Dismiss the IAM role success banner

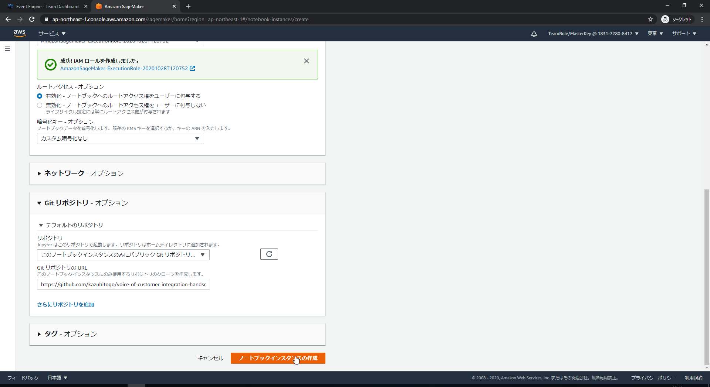pos(307,61)
